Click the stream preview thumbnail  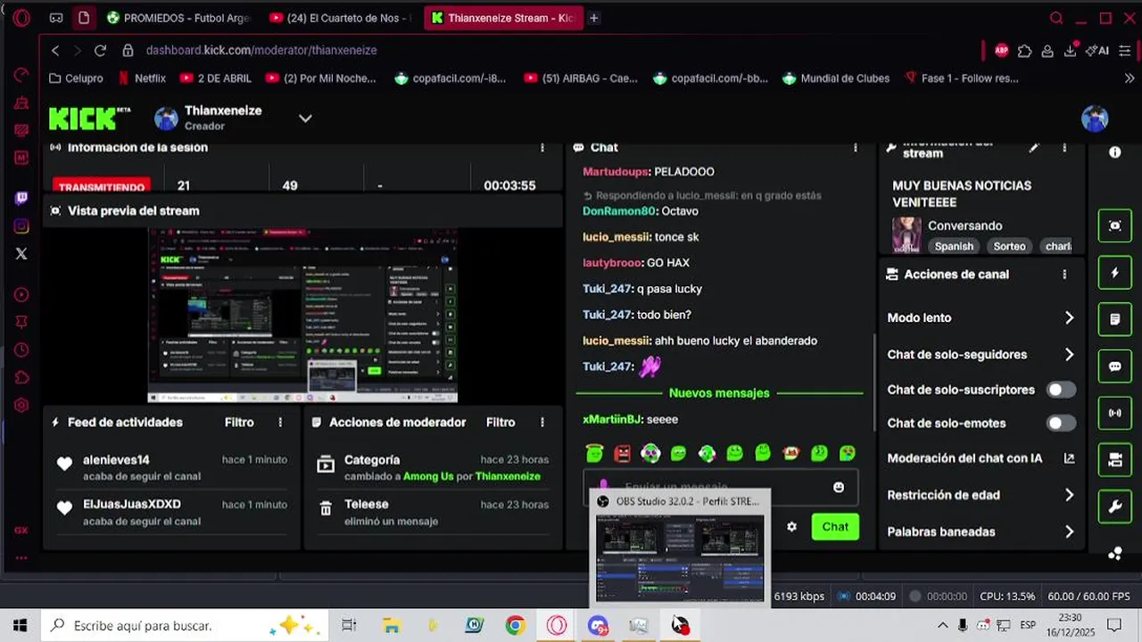point(302,316)
